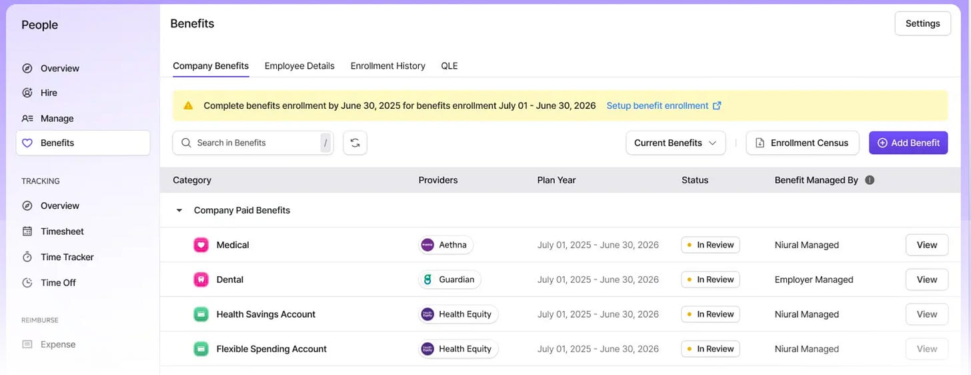Screen dimensions: 971x375
Task: Click the Timesheet calendar icon
Action: click(x=27, y=231)
